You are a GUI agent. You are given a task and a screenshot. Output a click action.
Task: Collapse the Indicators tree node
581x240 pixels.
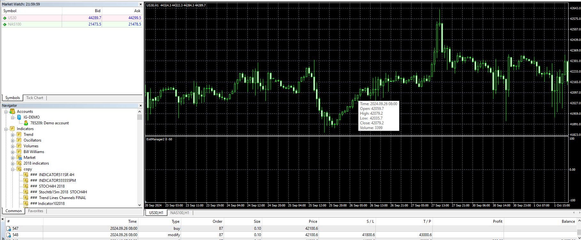6,129
